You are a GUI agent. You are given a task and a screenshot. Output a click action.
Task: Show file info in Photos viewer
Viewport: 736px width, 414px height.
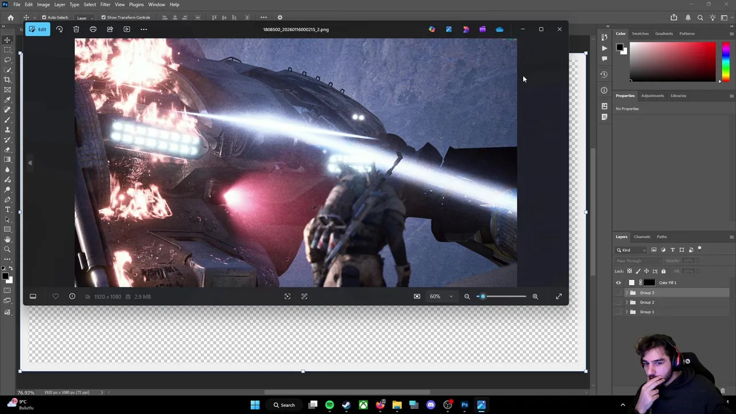pyautogui.click(x=72, y=296)
